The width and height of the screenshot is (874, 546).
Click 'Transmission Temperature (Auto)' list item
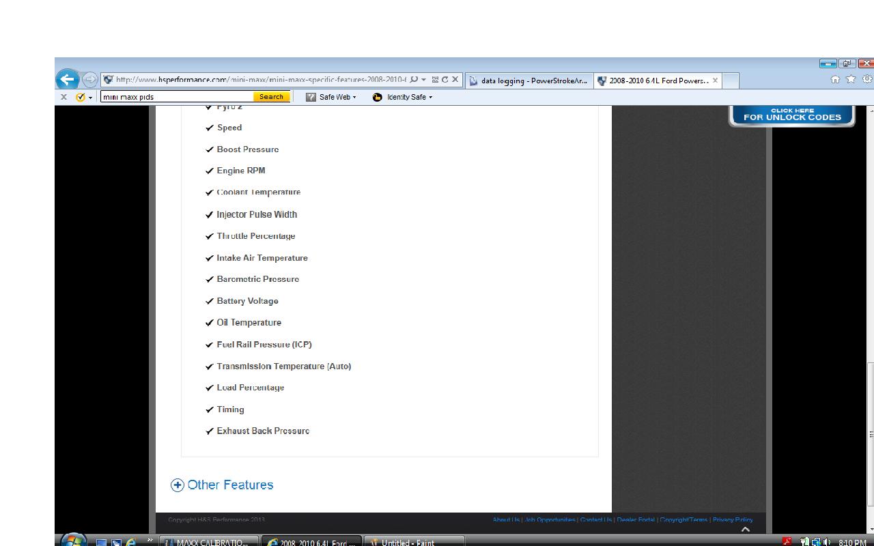pos(284,367)
